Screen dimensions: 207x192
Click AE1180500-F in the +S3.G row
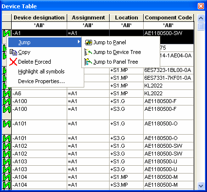click(160, 109)
